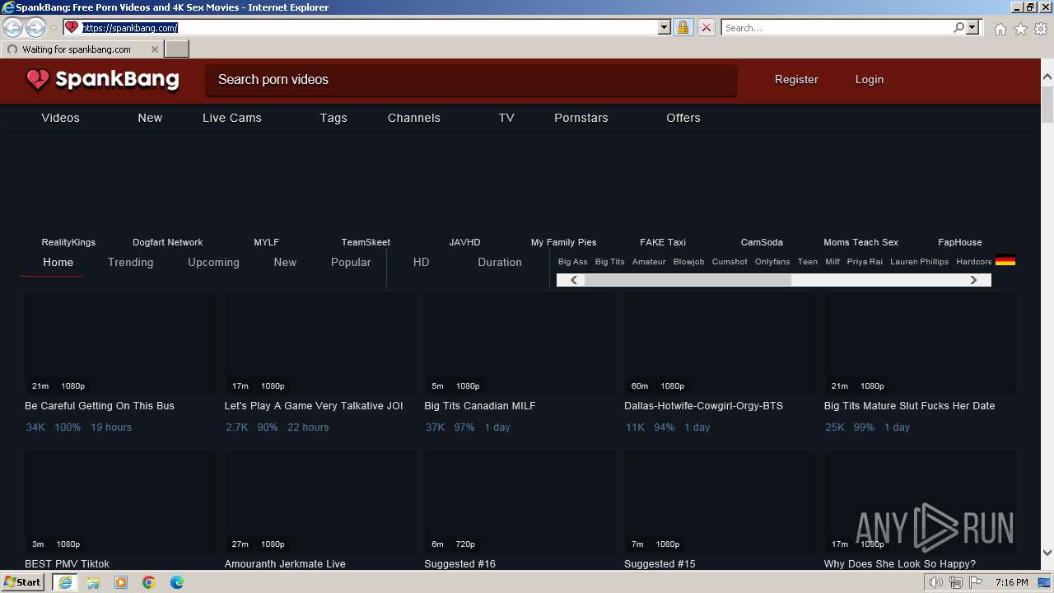The width and height of the screenshot is (1054, 593).
Task: Select the Duration filter tab
Action: [x=500, y=262]
